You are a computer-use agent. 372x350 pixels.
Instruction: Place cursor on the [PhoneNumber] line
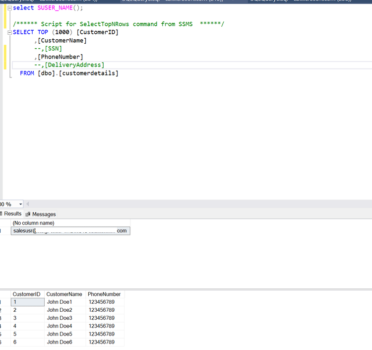click(59, 57)
